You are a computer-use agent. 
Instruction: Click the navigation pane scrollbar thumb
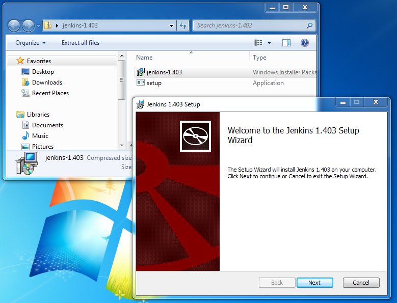click(x=121, y=80)
